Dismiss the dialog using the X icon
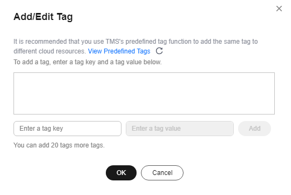 click(x=279, y=9)
